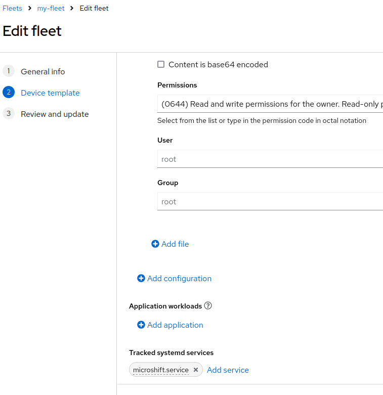Click the step 2 number badge
This screenshot has width=383, height=395.
(x=9, y=93)
